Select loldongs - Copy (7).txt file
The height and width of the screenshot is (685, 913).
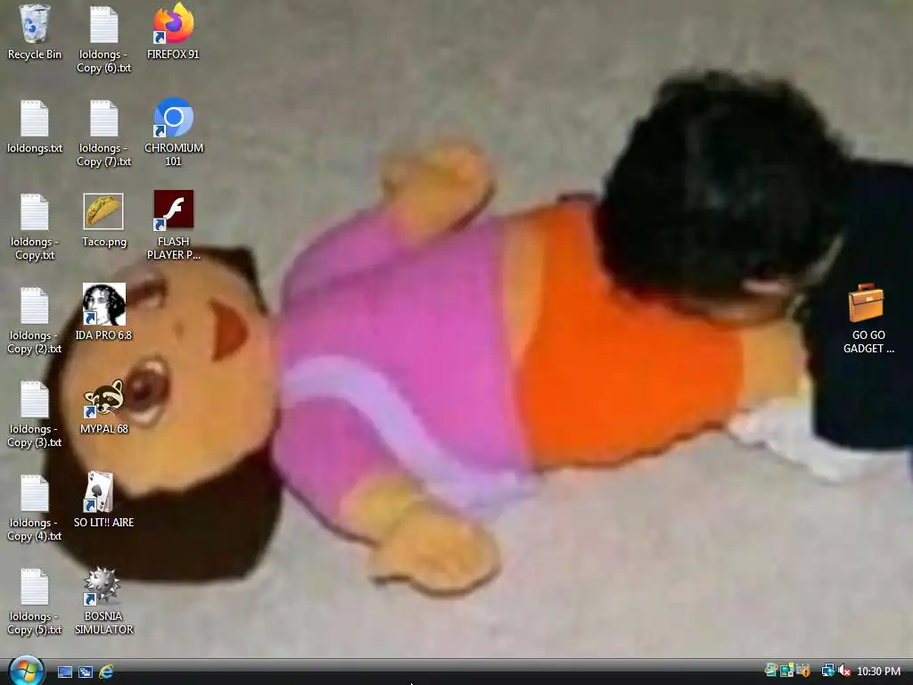point(103,133)
